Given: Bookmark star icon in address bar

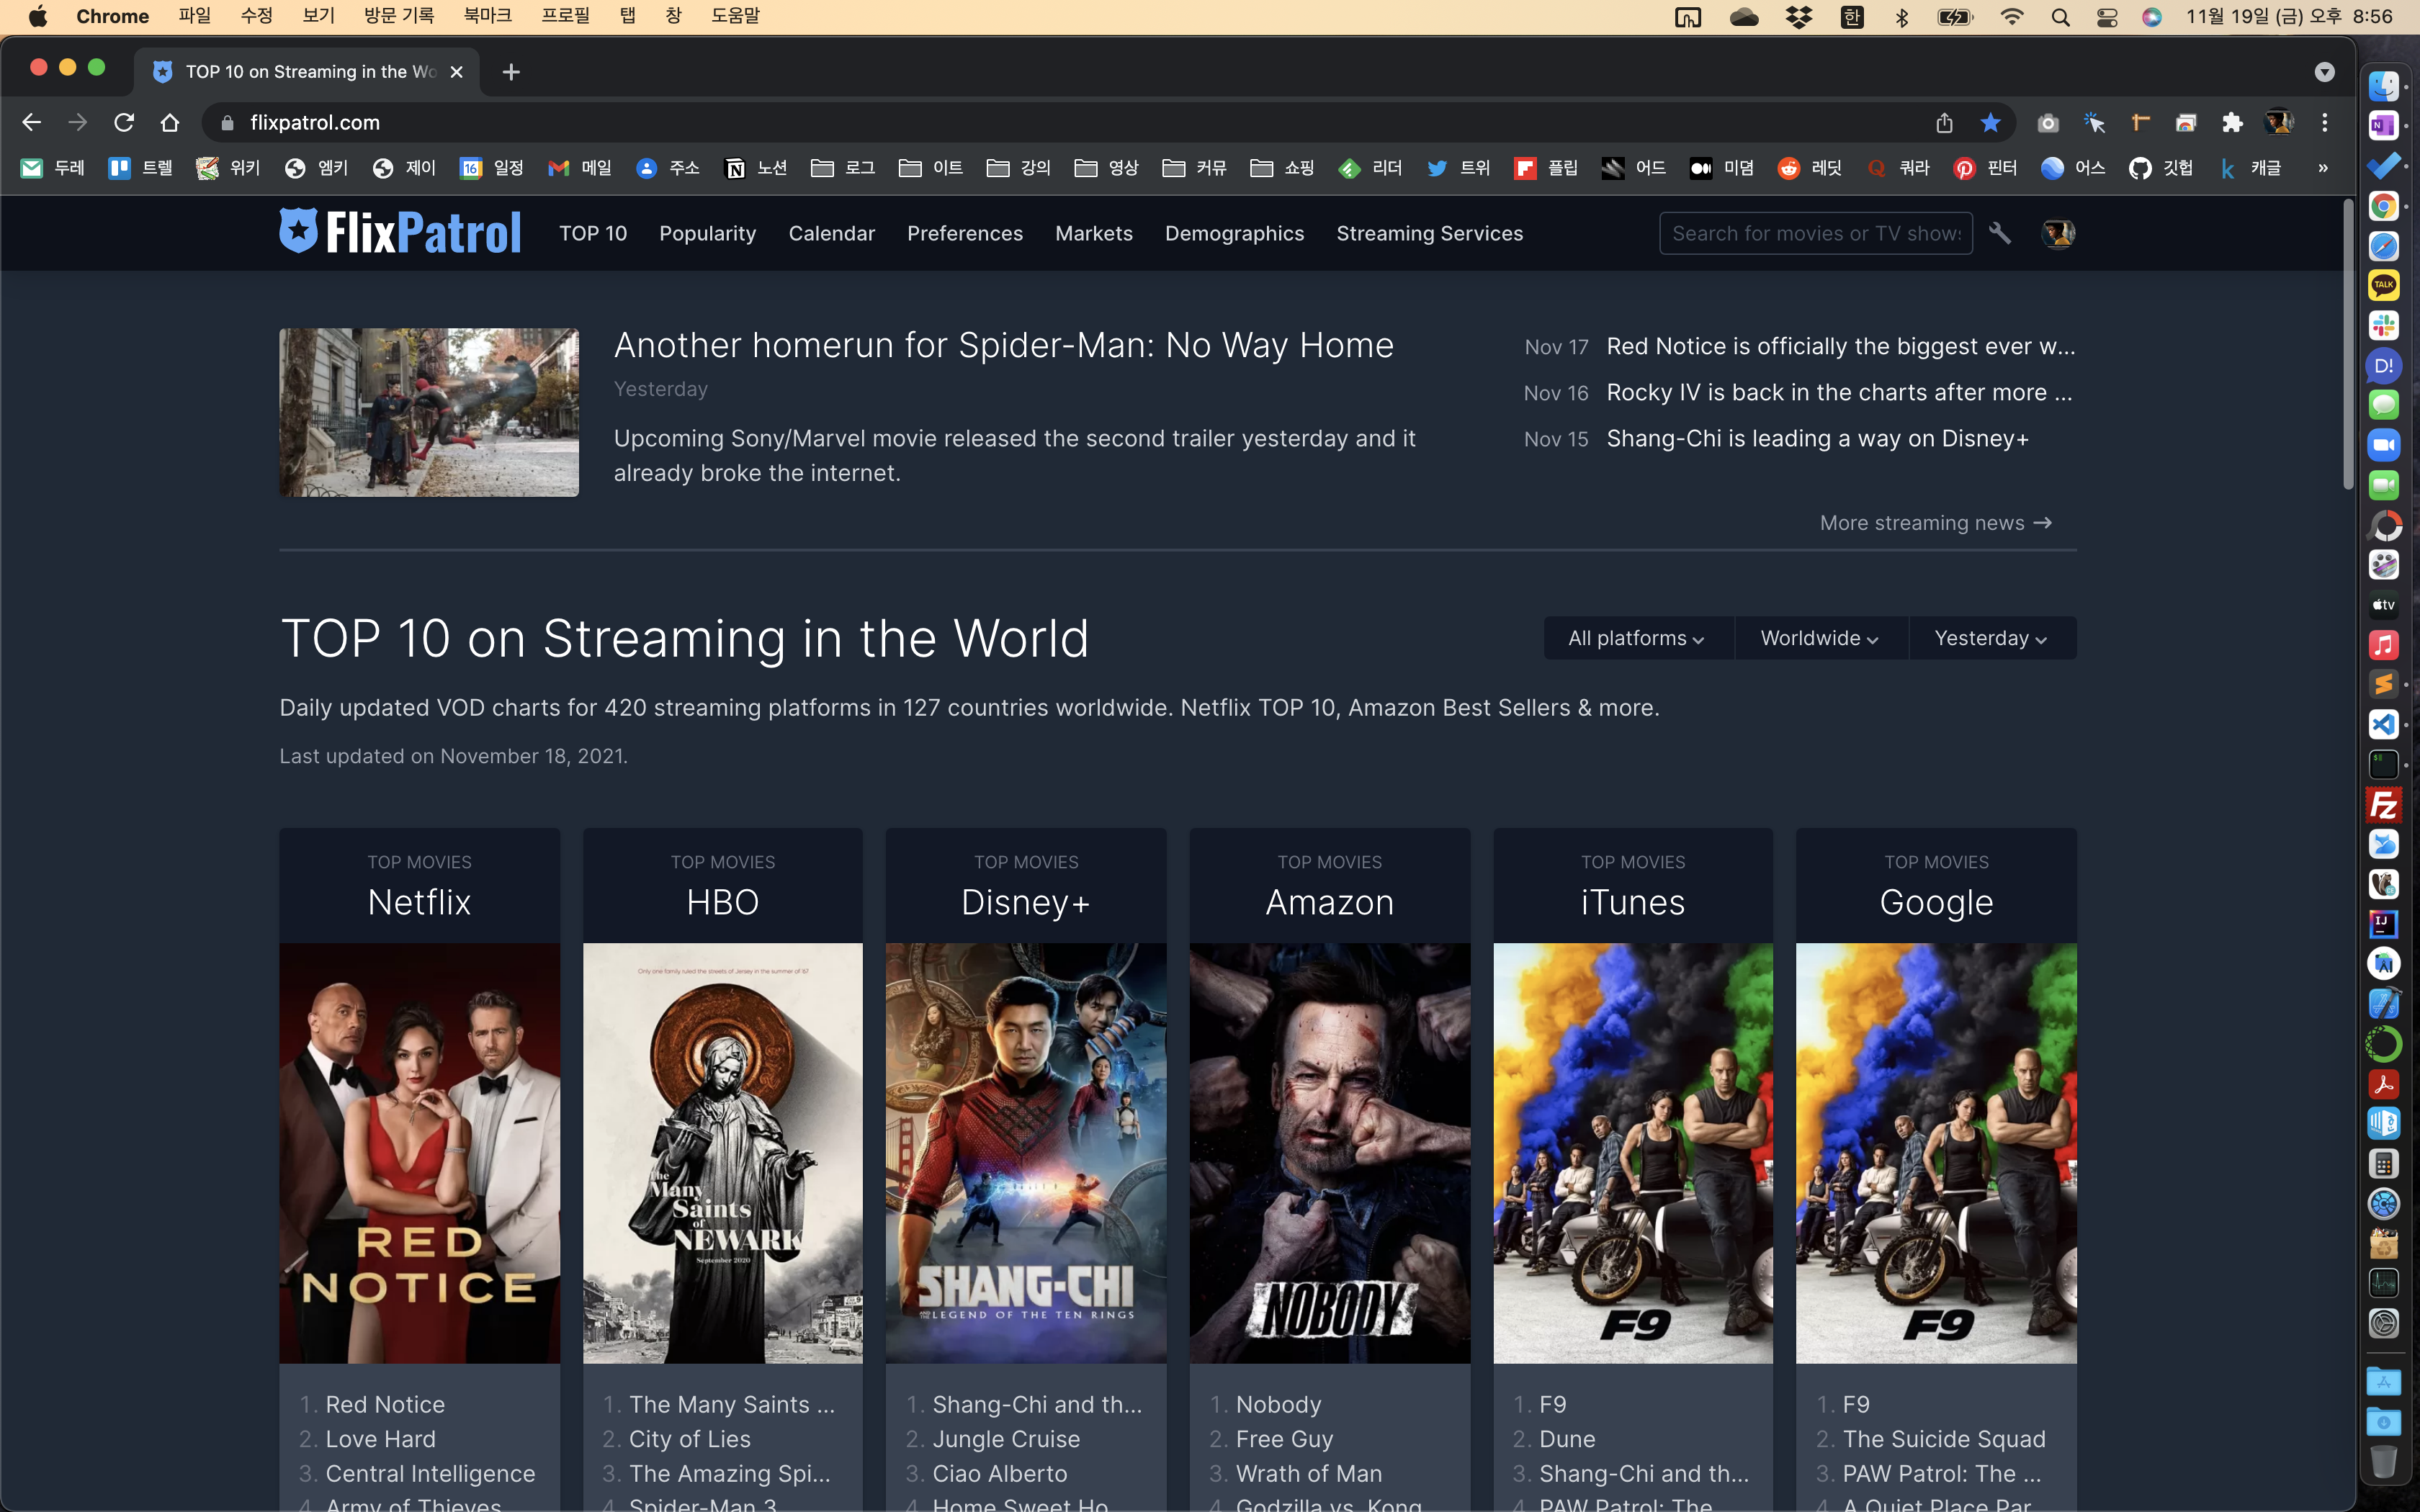Looking at the screenshot, I should tap(1990, 122).
